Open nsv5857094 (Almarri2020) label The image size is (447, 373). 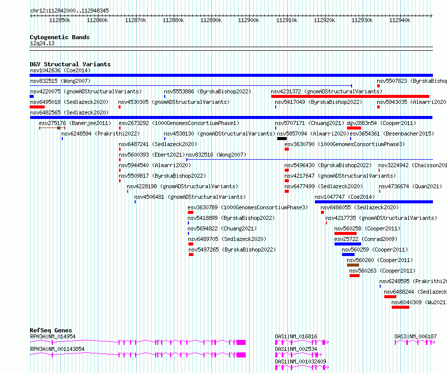point(313,134)
